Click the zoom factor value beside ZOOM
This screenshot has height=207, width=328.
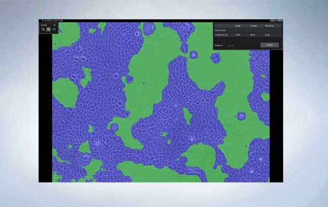tap(54, 25)
